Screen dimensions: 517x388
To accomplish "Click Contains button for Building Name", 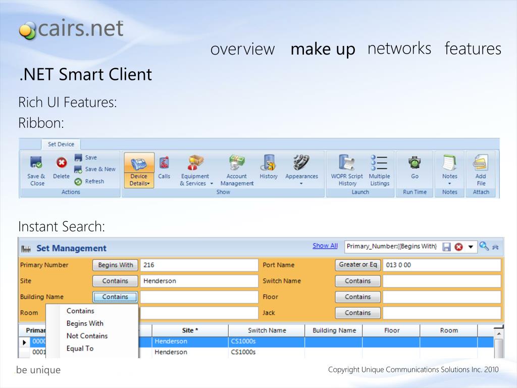I will click(116, 297).
